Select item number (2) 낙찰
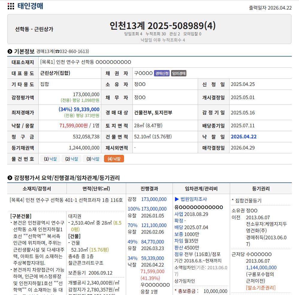Image resolution: width=299 pixels, height=295 pixels. click(71, 159)
